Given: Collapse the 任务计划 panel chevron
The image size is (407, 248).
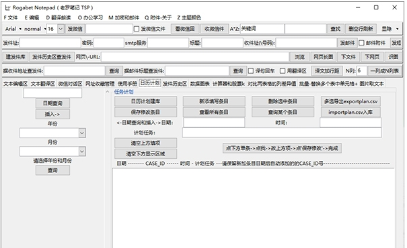Looking at the screenshot, I should [x=108, y=92].
